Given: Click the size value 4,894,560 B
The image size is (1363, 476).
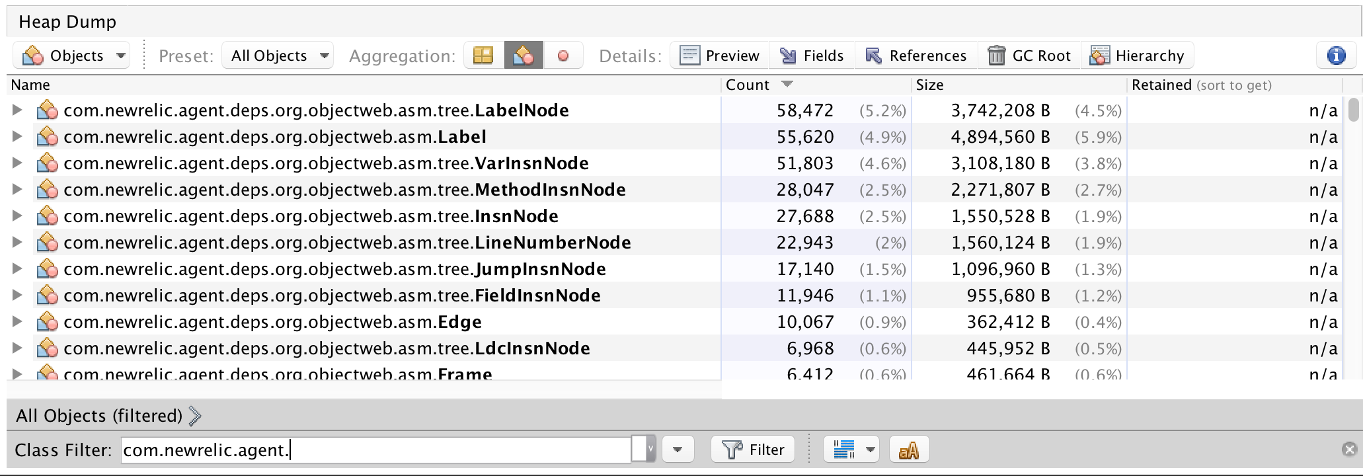Looking at the screenshot, I should (1001, 137).
